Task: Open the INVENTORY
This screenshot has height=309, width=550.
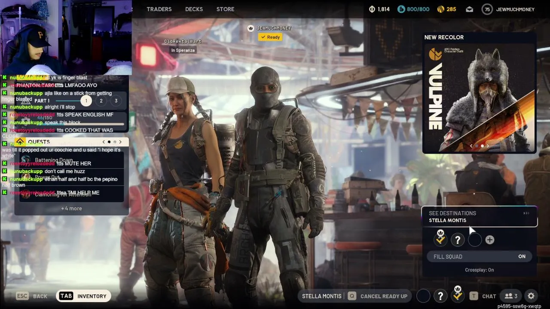Action: [x=92, y=296]
